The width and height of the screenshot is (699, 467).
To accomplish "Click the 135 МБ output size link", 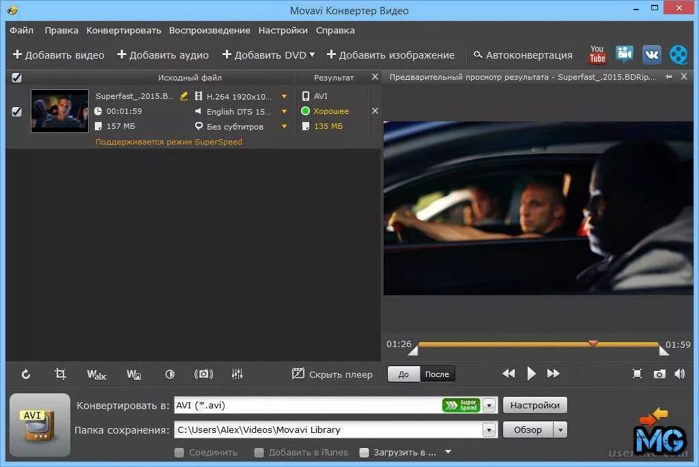I will pos(328,126).
